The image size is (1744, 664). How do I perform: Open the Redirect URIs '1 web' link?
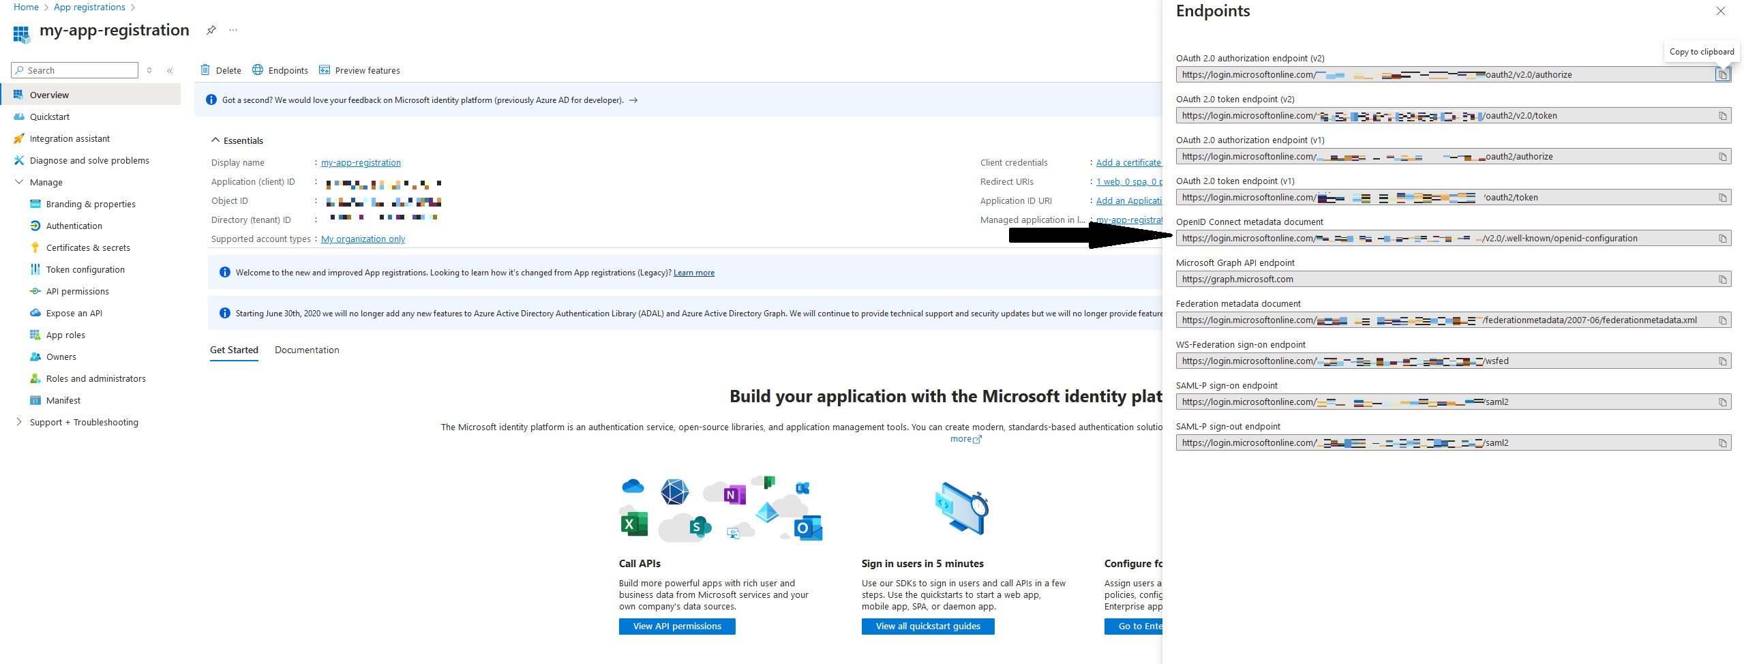coord(1128,181)
